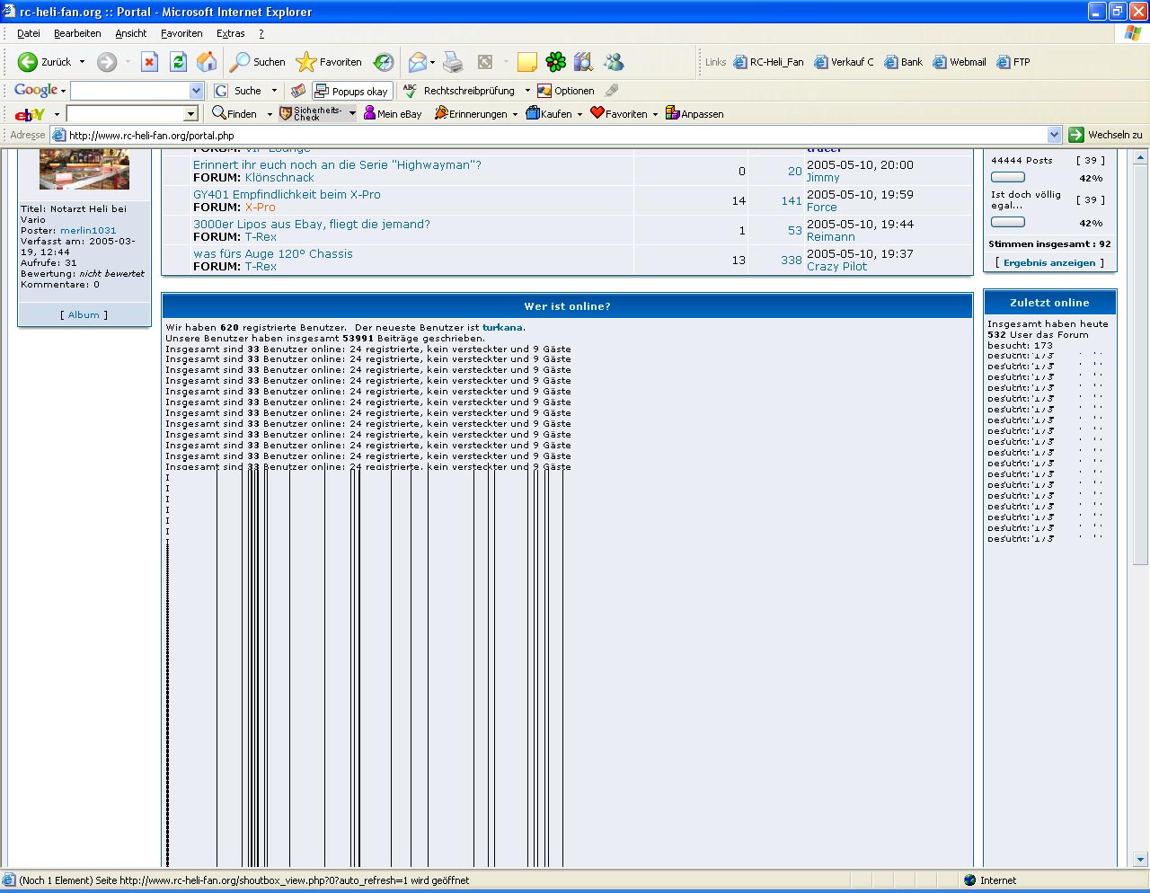1150x893 pixels.
Task: Open the Ansicht menu
Action: pos(130,33)
